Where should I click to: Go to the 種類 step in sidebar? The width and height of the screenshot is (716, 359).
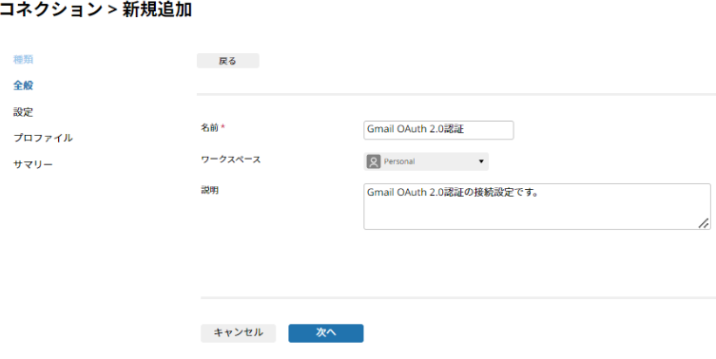click(23, 59)
